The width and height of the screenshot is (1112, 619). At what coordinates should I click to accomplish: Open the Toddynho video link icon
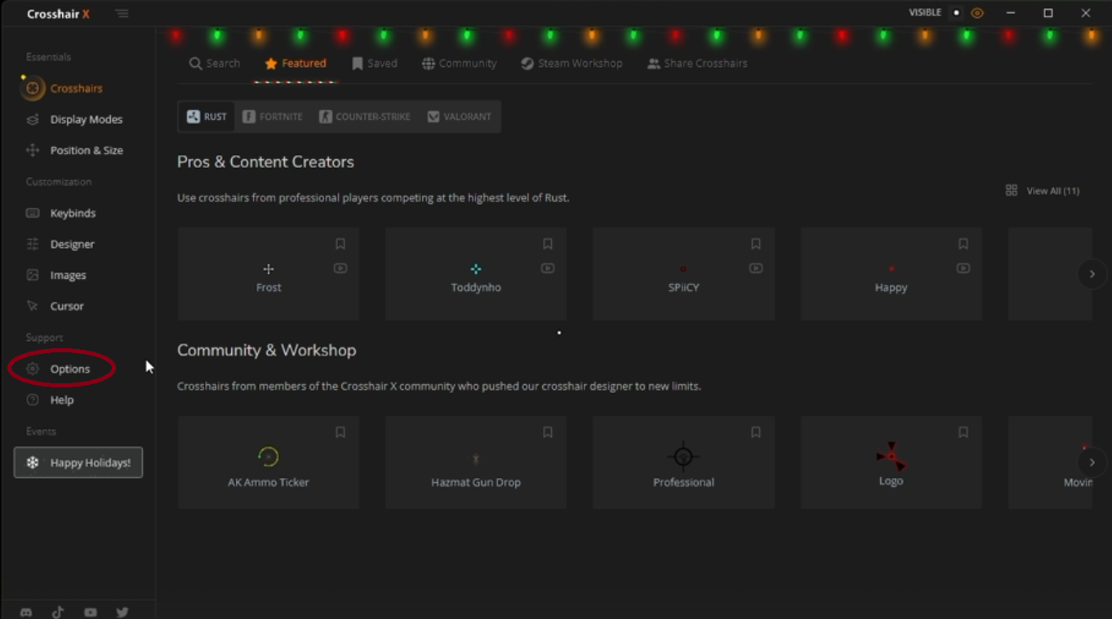(x=548, y=268)
